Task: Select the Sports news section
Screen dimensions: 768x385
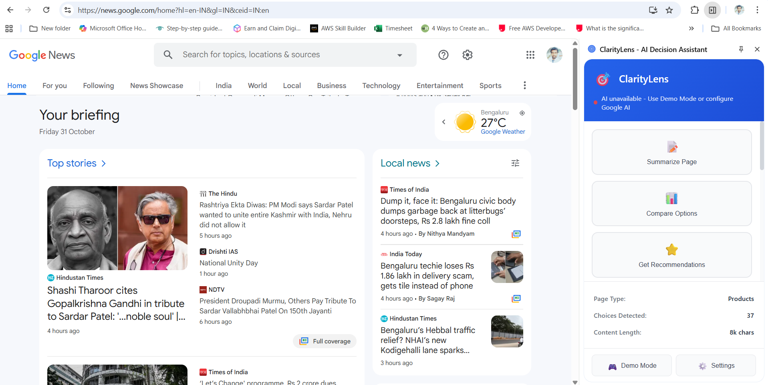Action: 490,86
